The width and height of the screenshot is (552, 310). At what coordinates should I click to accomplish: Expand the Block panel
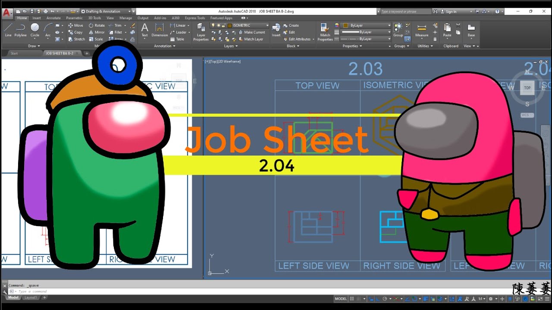(293, 46)
